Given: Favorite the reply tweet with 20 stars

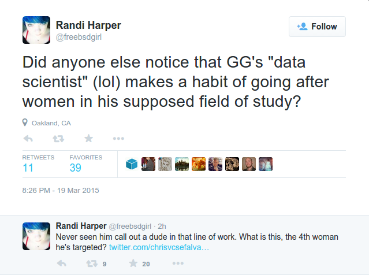Looking at the screenshot, I should point(133,263).
